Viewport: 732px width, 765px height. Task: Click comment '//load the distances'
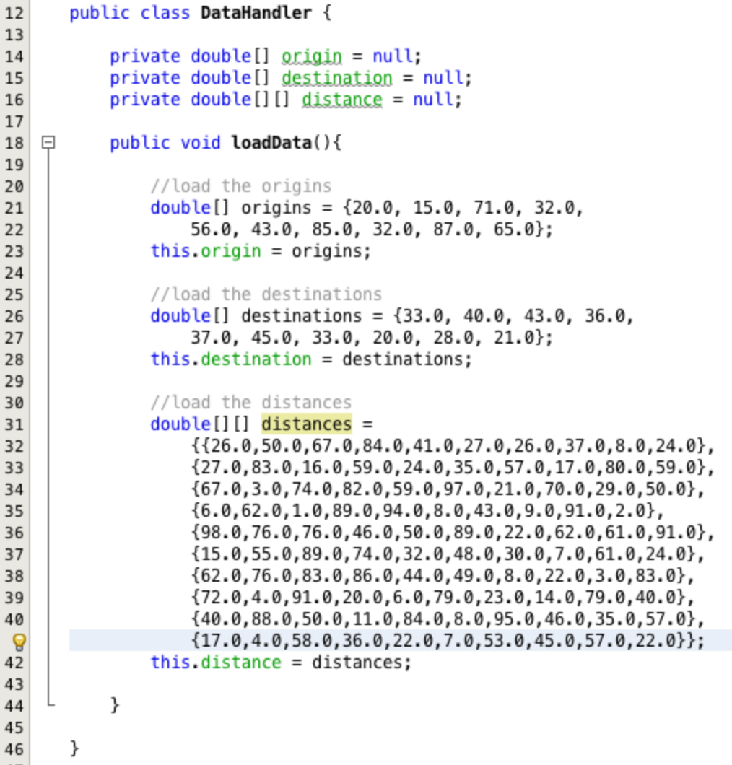(250, 403)
